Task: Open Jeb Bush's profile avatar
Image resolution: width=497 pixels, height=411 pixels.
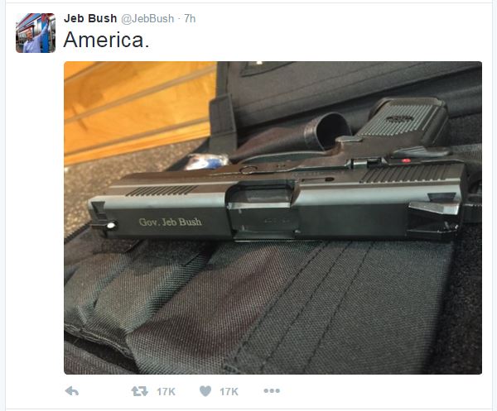Action: pyautogui.click(x=36, y=33)
